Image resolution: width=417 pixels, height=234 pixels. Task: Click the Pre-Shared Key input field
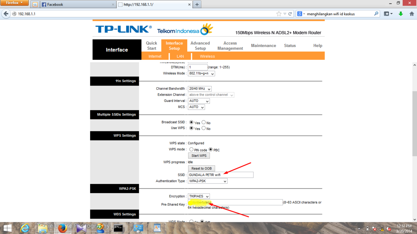pos(235,202)
